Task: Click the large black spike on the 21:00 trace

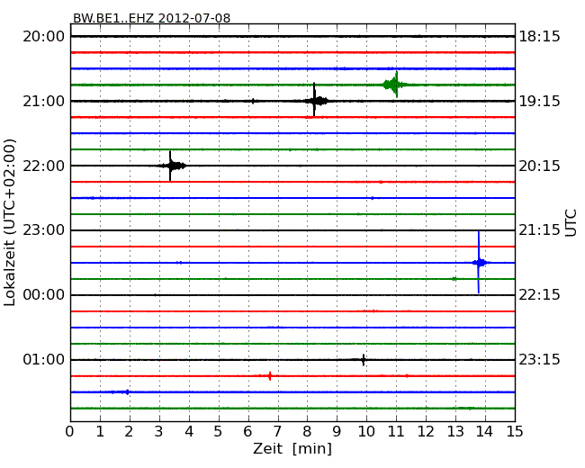Action: coord(315,101)
